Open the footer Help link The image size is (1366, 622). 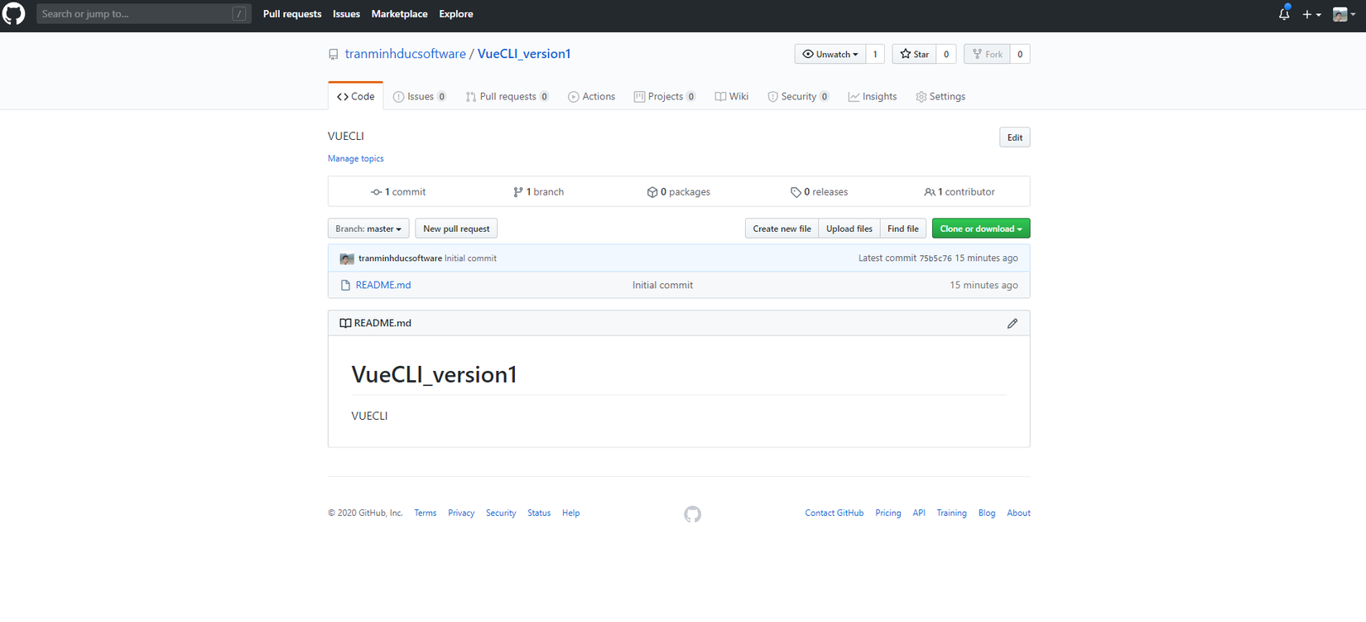571,514
